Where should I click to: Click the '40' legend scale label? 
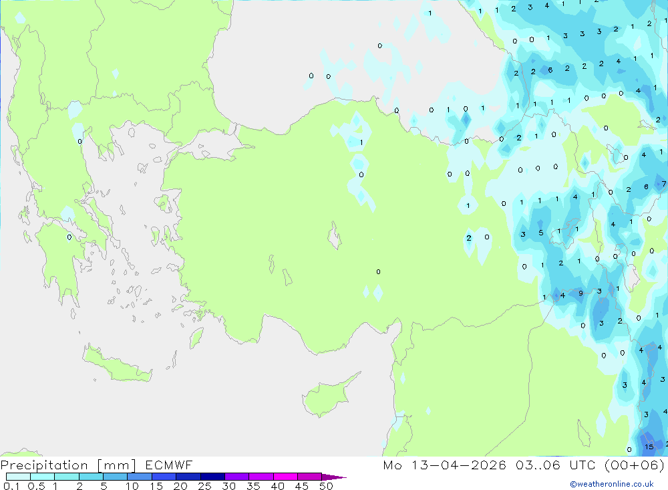pyautogui.click(x=277, y=486)
